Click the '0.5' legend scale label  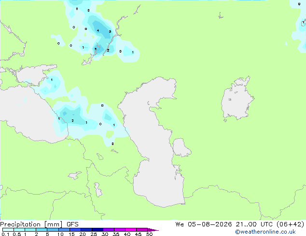tap(17, 234)
